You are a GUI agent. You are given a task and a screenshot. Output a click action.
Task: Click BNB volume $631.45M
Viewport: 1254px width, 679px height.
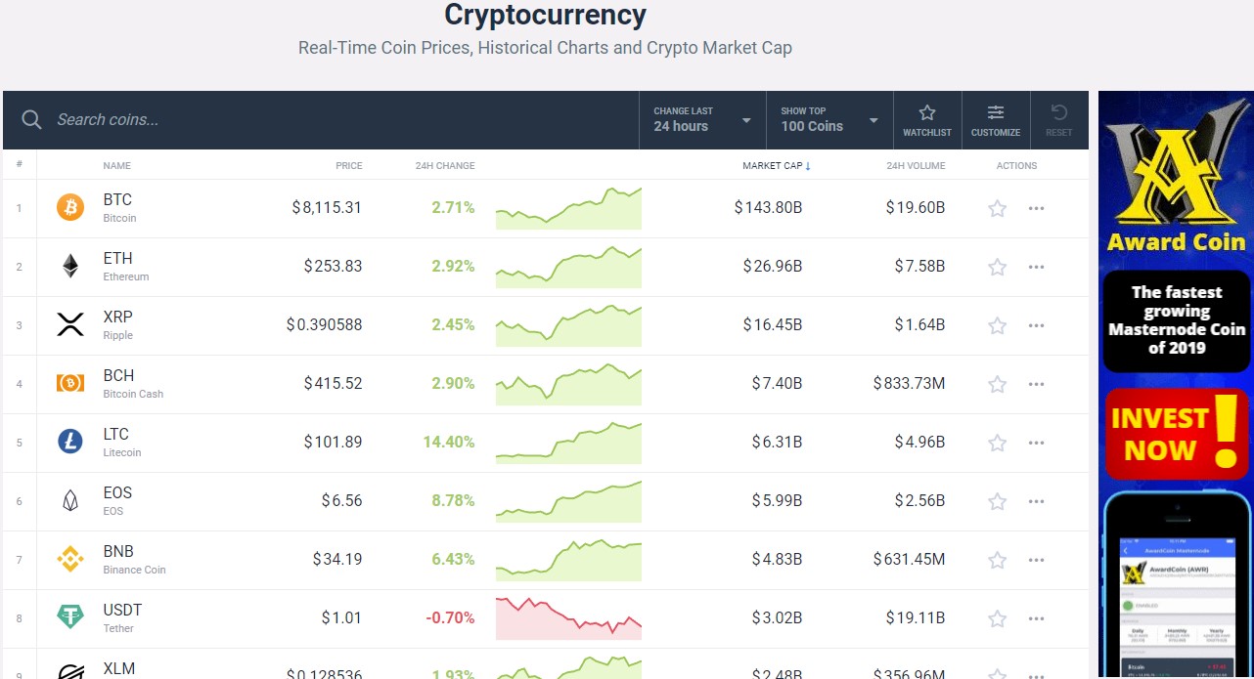click(x=910, y=559)
